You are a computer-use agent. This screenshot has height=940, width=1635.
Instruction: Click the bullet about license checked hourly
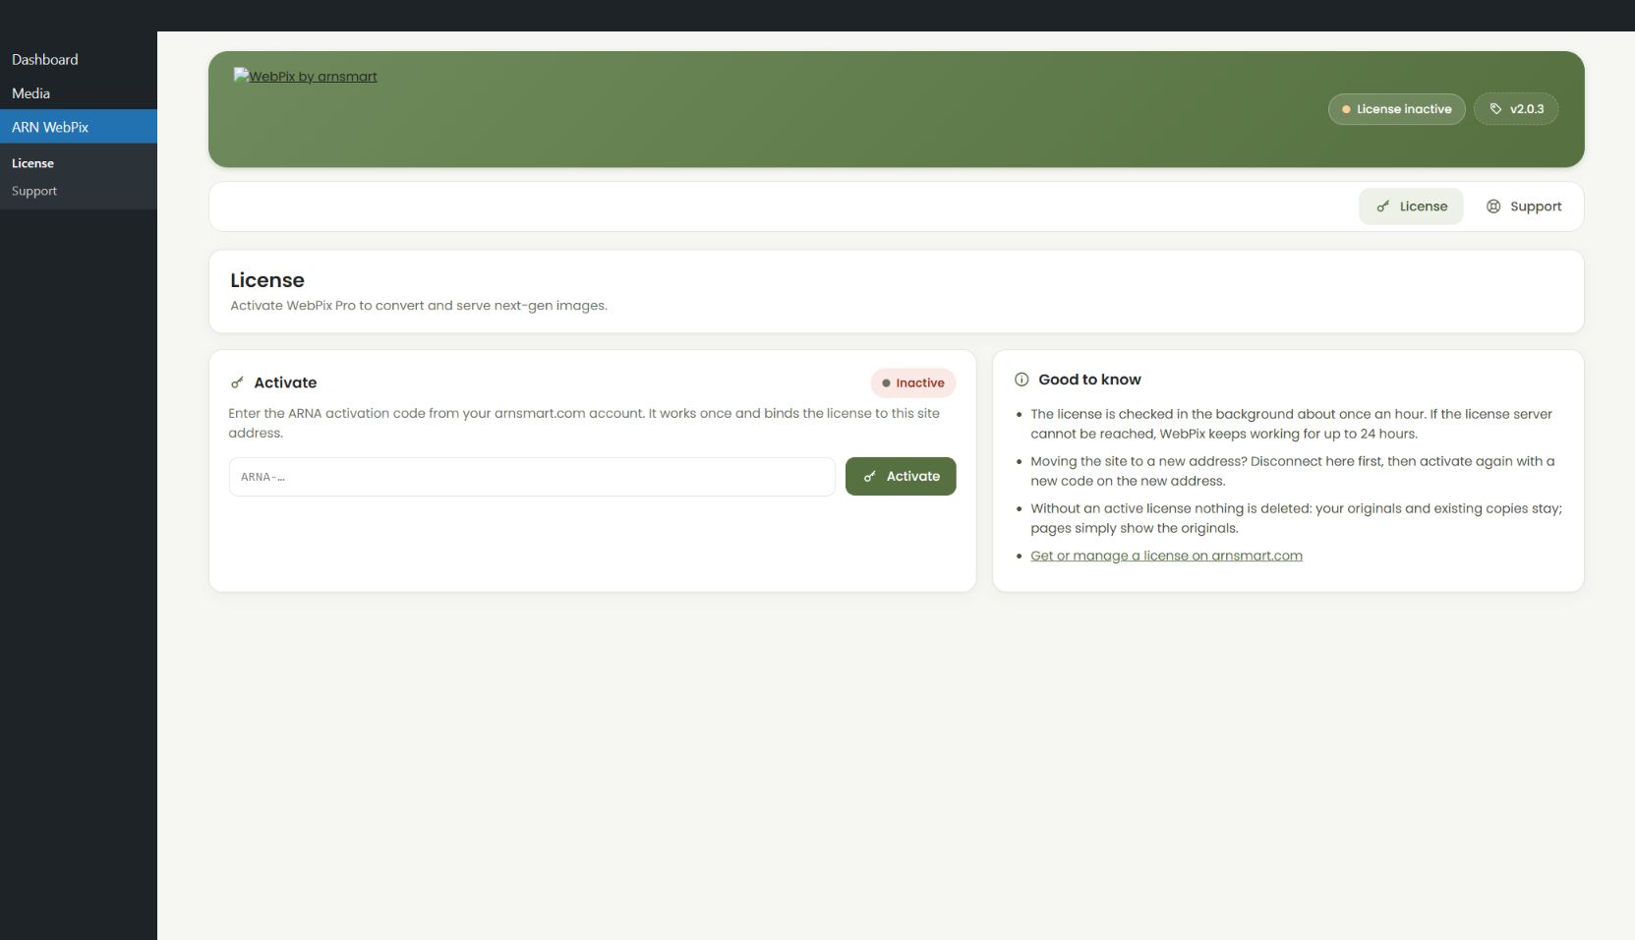coord(1291,424)
